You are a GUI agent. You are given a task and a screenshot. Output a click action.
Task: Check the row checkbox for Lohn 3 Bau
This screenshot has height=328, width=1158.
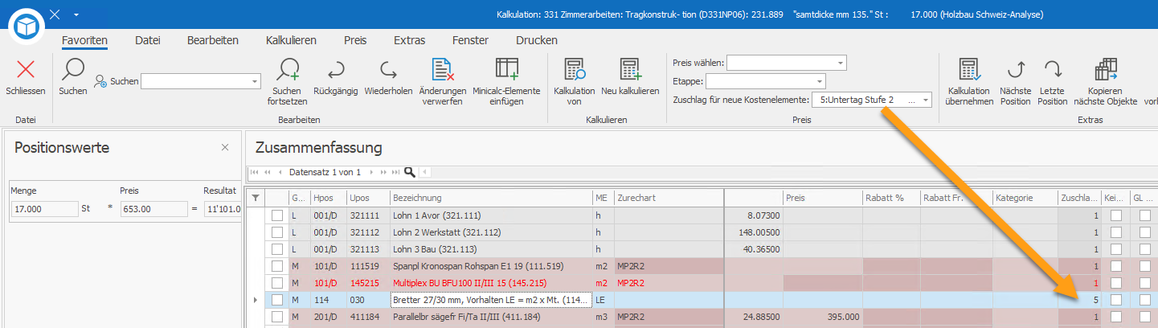tap(277, 249)
